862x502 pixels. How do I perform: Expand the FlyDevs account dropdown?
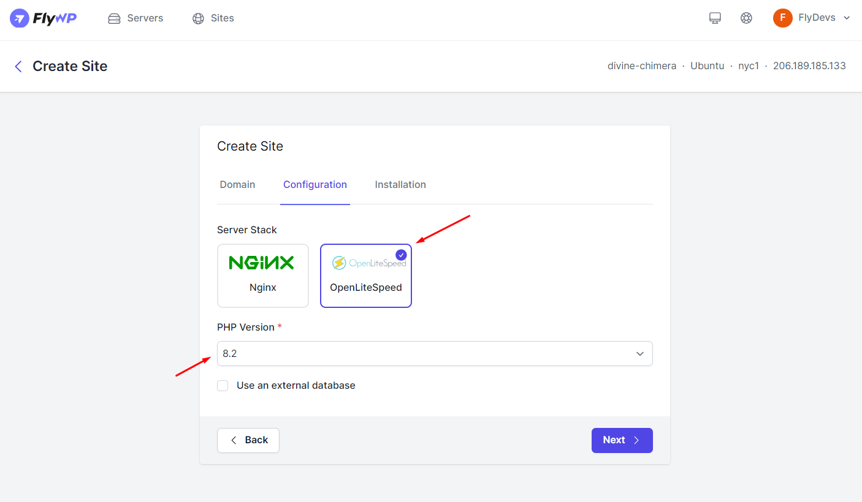pos(824,18)
